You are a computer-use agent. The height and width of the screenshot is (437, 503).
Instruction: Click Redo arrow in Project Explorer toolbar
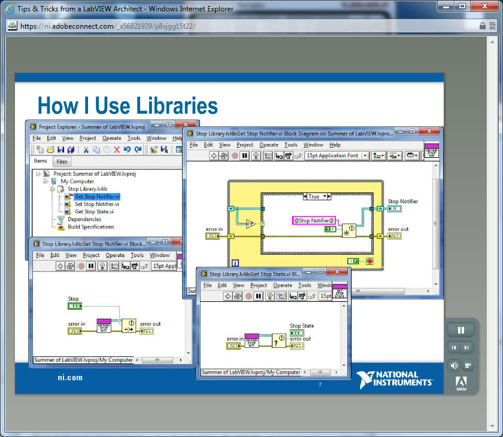point(138,149)
